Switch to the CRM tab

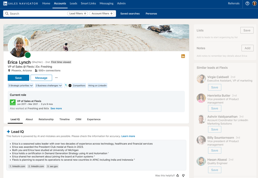pos(78,119)
